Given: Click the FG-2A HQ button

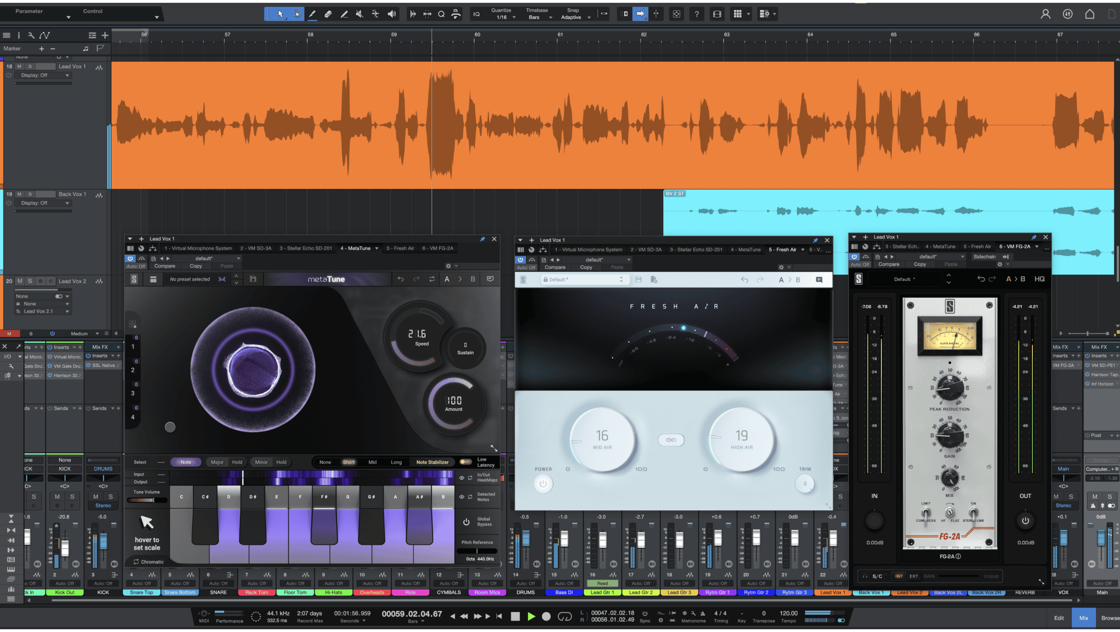Looking at the screenshot, I should (x=1039, y=279).
